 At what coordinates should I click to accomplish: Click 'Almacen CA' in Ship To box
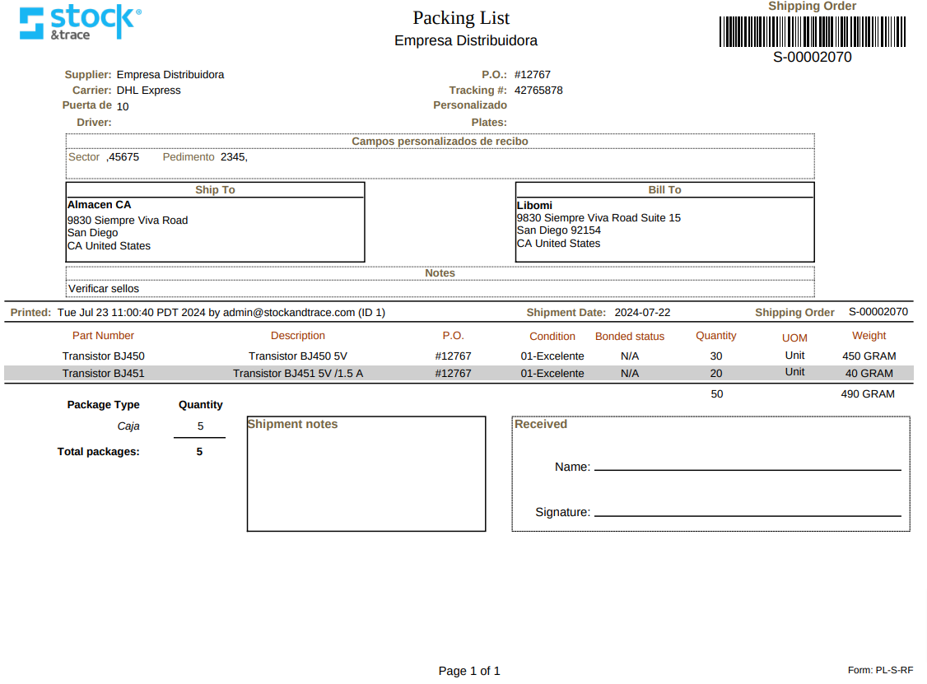tap(100, 205)
